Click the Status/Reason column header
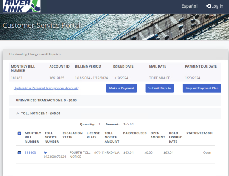 tap(199, 133)
